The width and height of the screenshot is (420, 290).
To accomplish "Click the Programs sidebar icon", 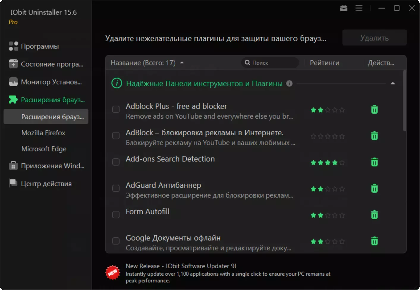I will tap(13, 46).
